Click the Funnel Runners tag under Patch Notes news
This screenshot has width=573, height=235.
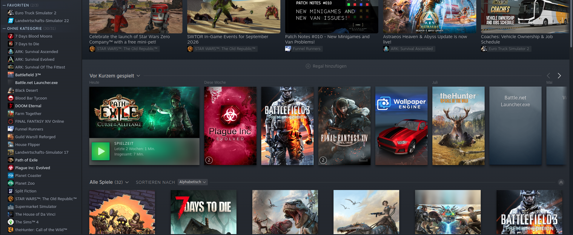(304, 49)
